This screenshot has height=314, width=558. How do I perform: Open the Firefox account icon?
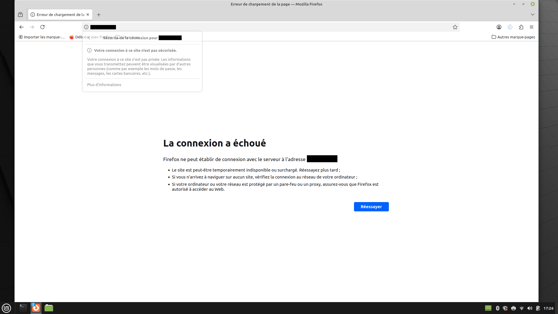coord(499,27)
